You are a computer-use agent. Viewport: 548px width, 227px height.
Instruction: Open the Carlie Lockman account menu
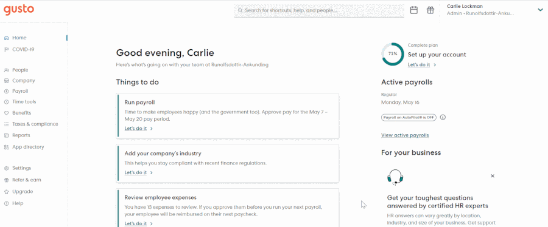click(494, 10)
